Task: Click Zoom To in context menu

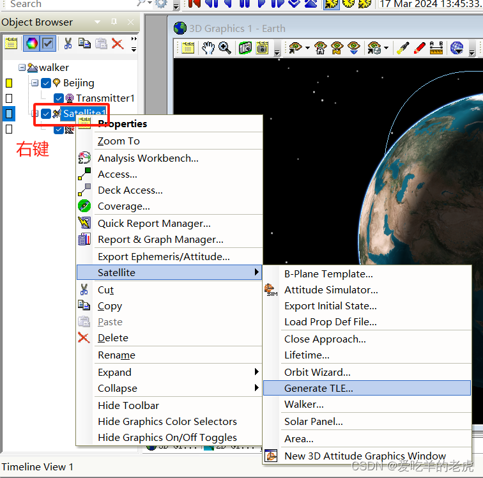Action: (x=169, y=141)
